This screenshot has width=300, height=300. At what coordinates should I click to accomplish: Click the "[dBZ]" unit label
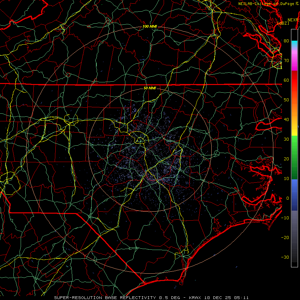click(283, 23)
